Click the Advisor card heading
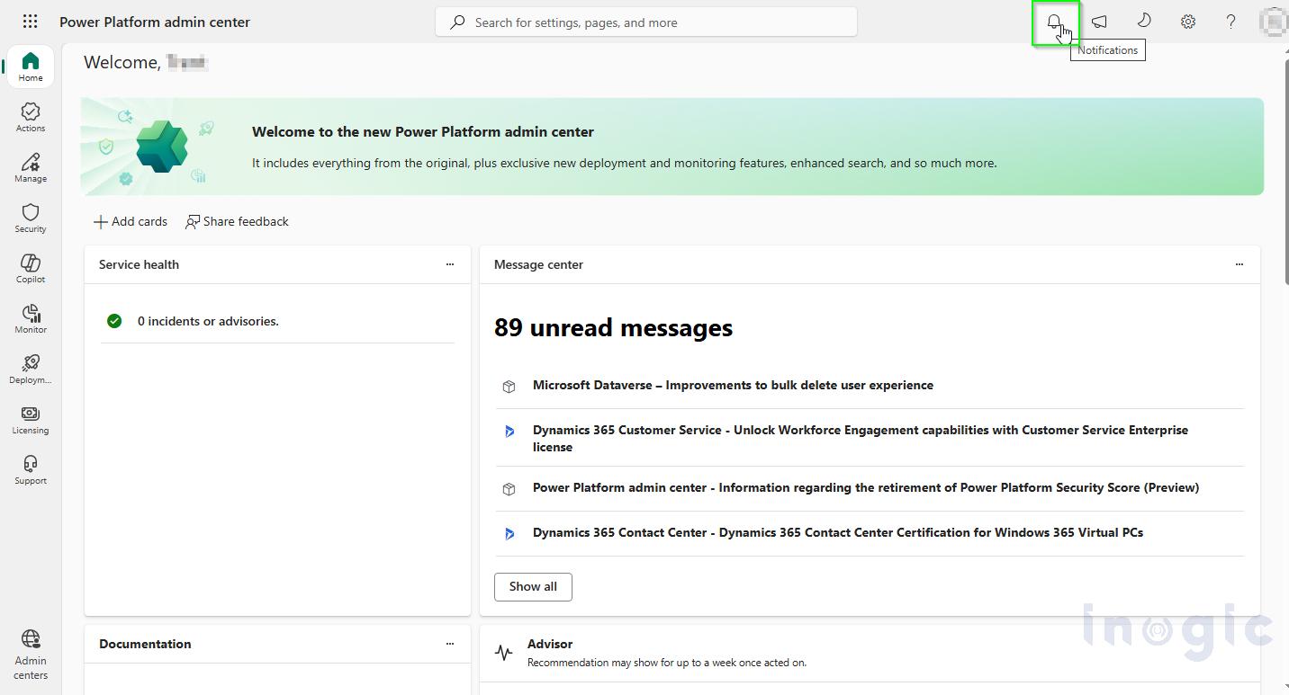This screenshot has width=1289, height=695. [x=550, y=644]
